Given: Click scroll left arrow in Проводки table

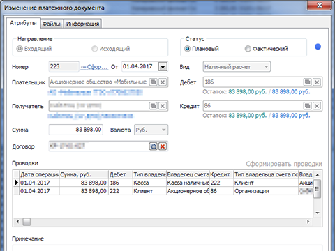Looking at the screenshot, I should (17, 222).
